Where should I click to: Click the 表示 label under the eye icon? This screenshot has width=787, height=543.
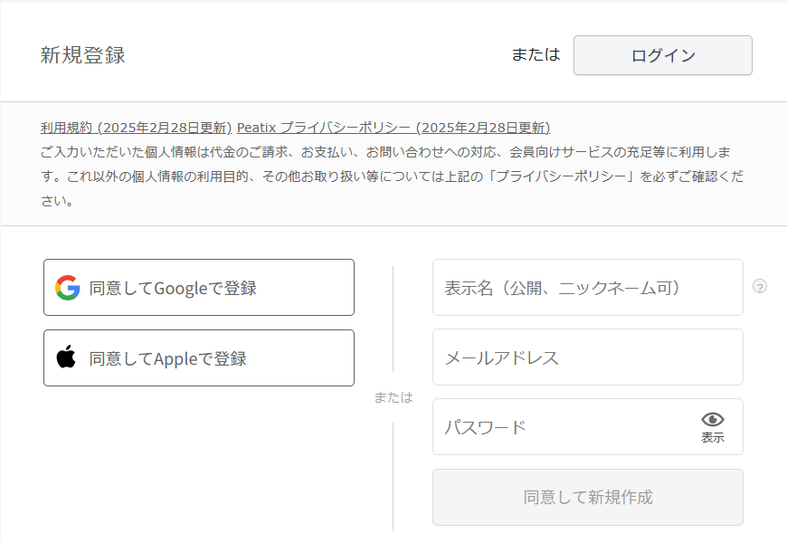(713, 437)
